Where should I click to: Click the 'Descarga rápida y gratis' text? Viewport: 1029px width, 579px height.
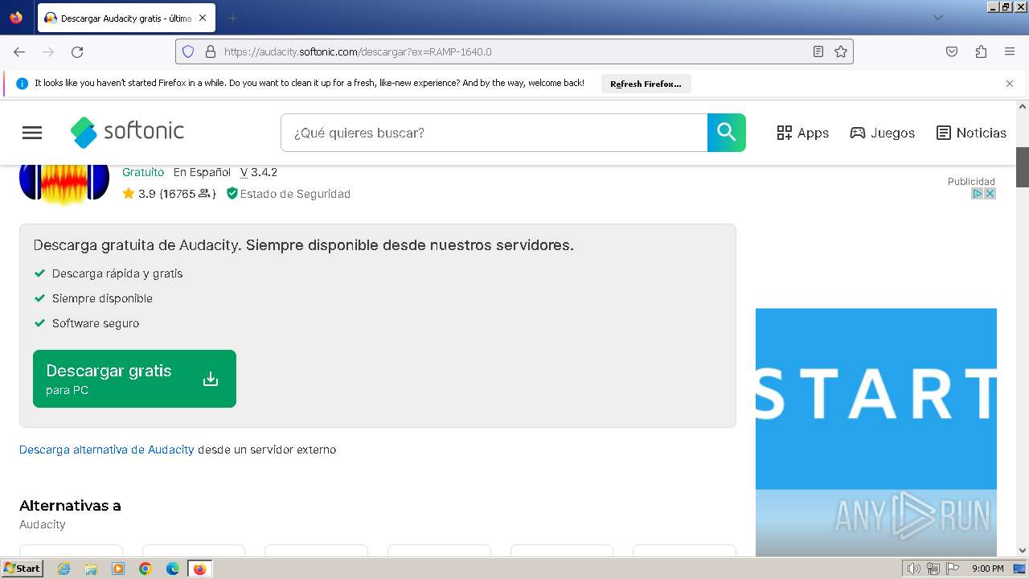pos(117,273)
